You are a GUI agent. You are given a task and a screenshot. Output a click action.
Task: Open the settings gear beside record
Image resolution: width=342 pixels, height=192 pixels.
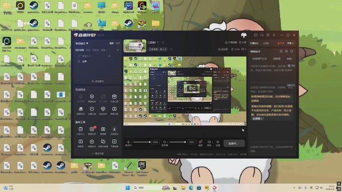[218, 142]
